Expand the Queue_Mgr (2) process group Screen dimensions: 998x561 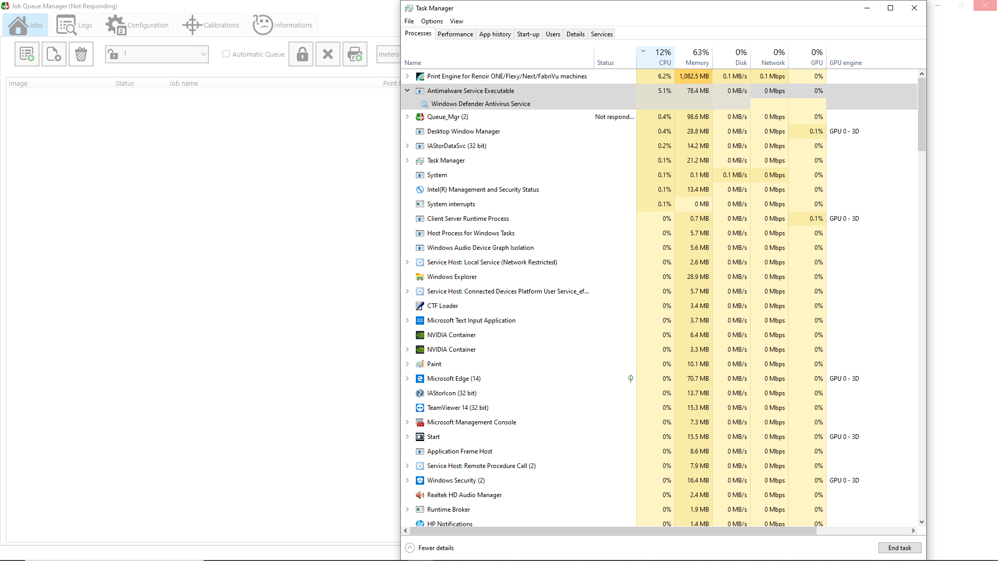pos(408,117)
